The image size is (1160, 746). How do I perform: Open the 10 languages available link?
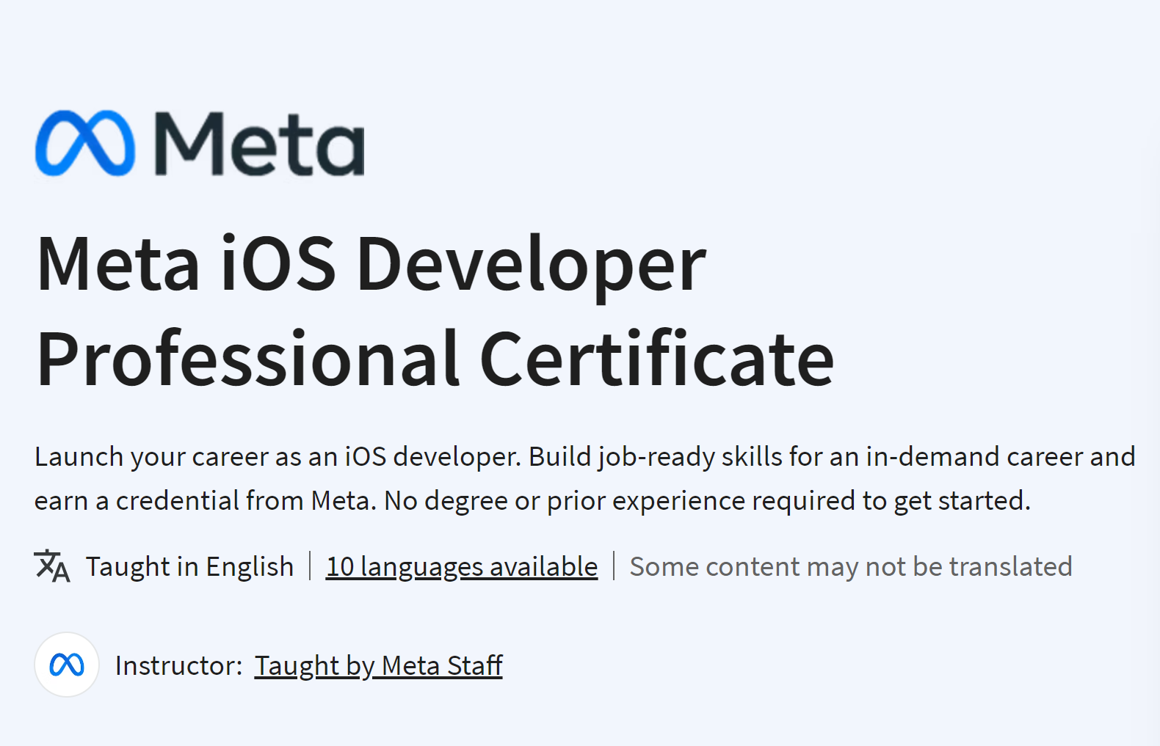coord(462,567)
